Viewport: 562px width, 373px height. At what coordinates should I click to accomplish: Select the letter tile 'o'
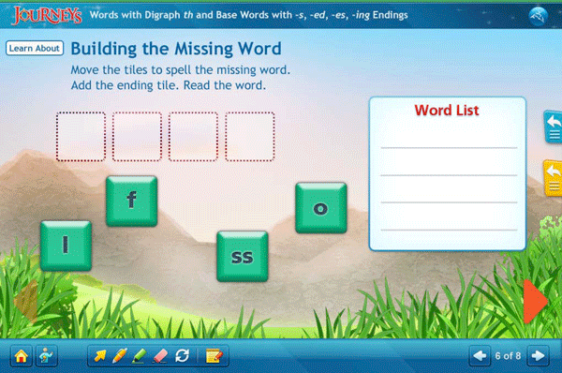pyautogui.click(x=320, y=208)
